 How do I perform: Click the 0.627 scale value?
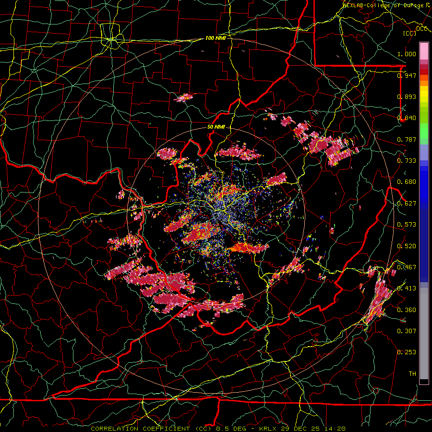coord(407,204)
